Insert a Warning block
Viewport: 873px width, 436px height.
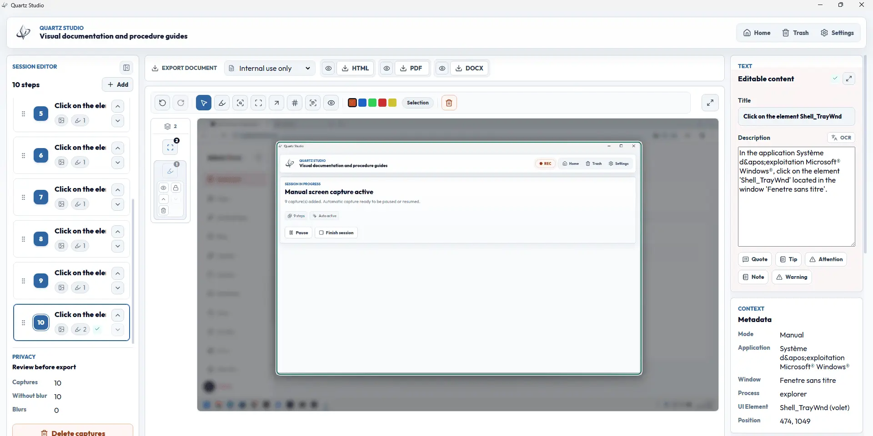(792, 277)
